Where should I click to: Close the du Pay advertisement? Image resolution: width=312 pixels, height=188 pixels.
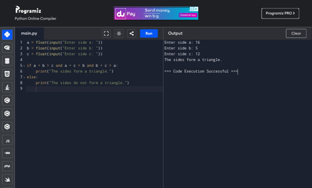click(x=196, y=9)
